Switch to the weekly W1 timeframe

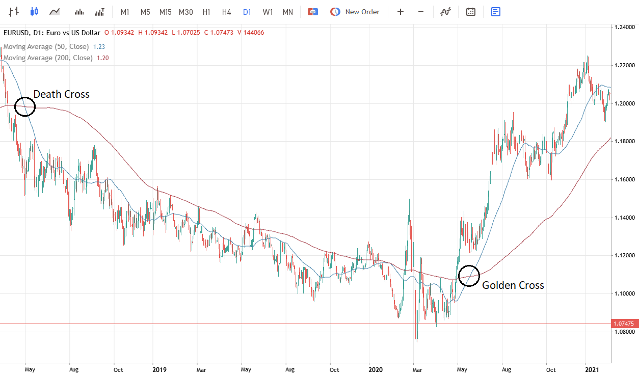(268, 11)
